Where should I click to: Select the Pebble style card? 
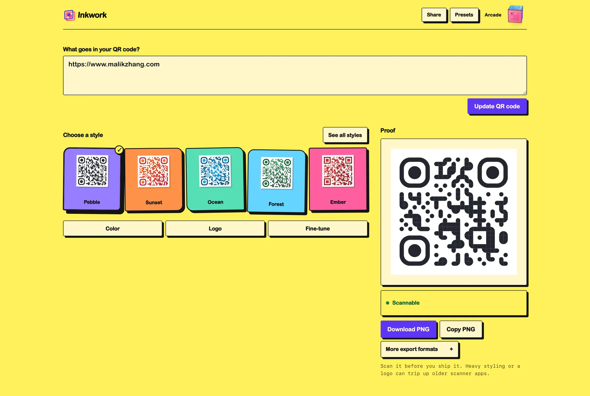92,179
